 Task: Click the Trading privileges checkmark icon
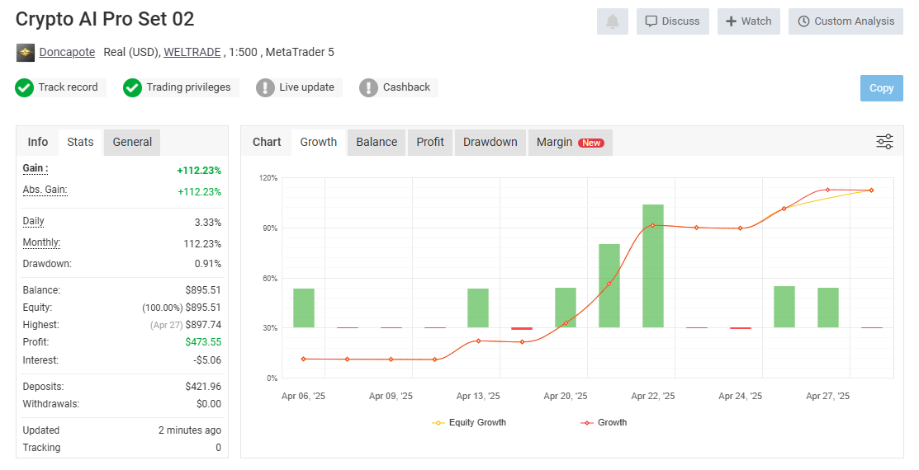(x=132, y=87)
